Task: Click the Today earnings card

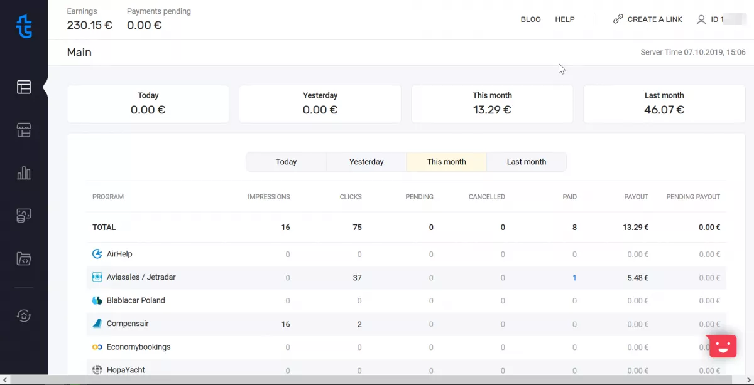Action: 148,104
